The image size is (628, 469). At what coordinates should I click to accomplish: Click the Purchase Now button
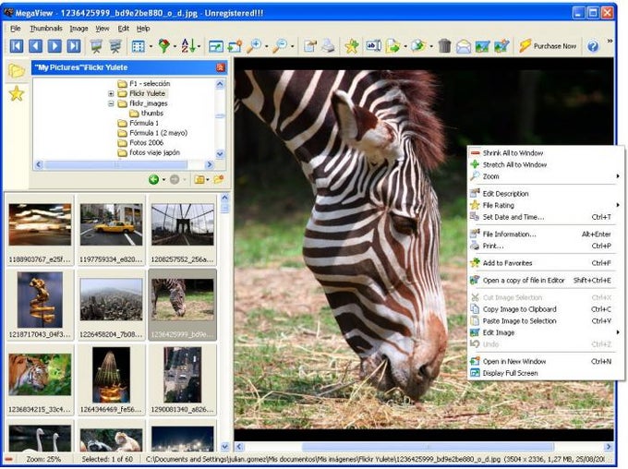point(548,45)
